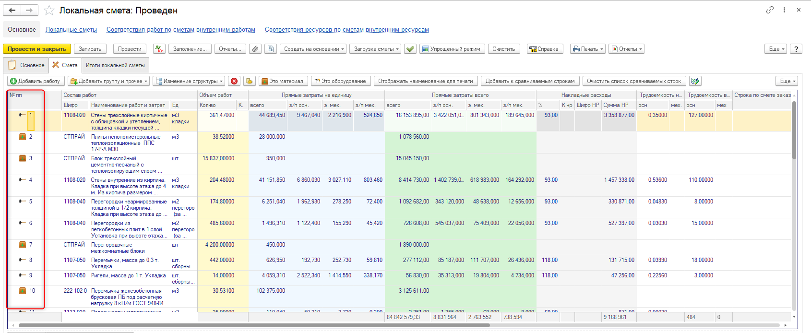
Task: Toggle Отображать наименование для печати
Action: point(426,81)
